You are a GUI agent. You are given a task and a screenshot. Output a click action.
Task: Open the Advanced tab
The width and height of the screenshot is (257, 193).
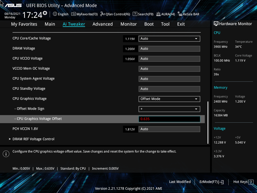click(103, 24)
